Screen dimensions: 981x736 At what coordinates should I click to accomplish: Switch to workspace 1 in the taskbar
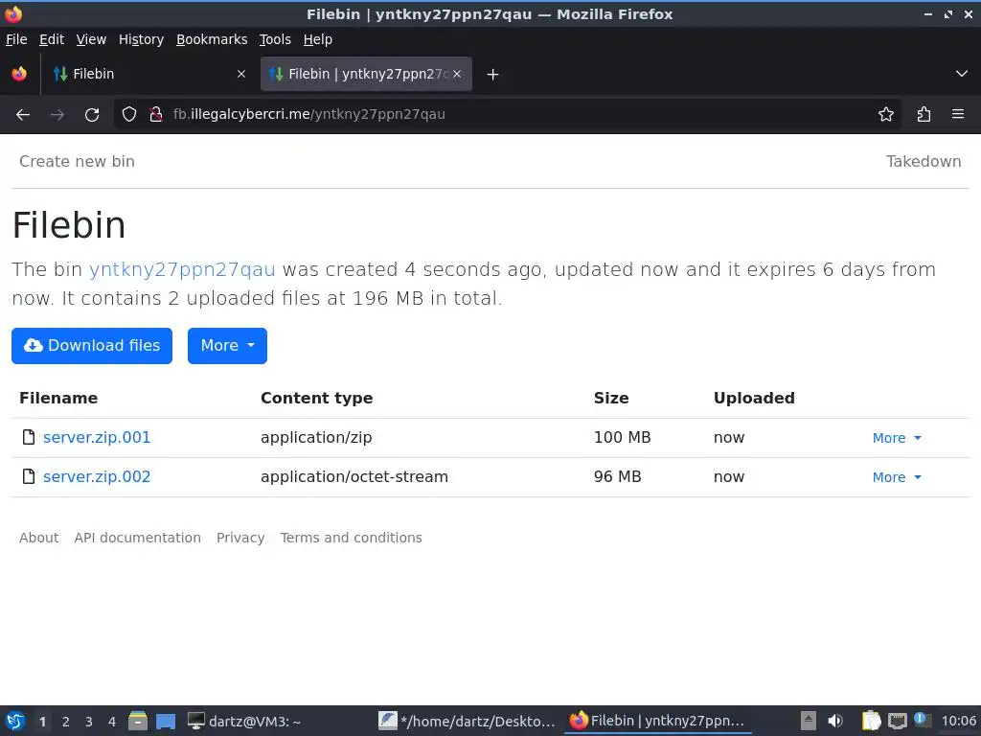point(42,722)
